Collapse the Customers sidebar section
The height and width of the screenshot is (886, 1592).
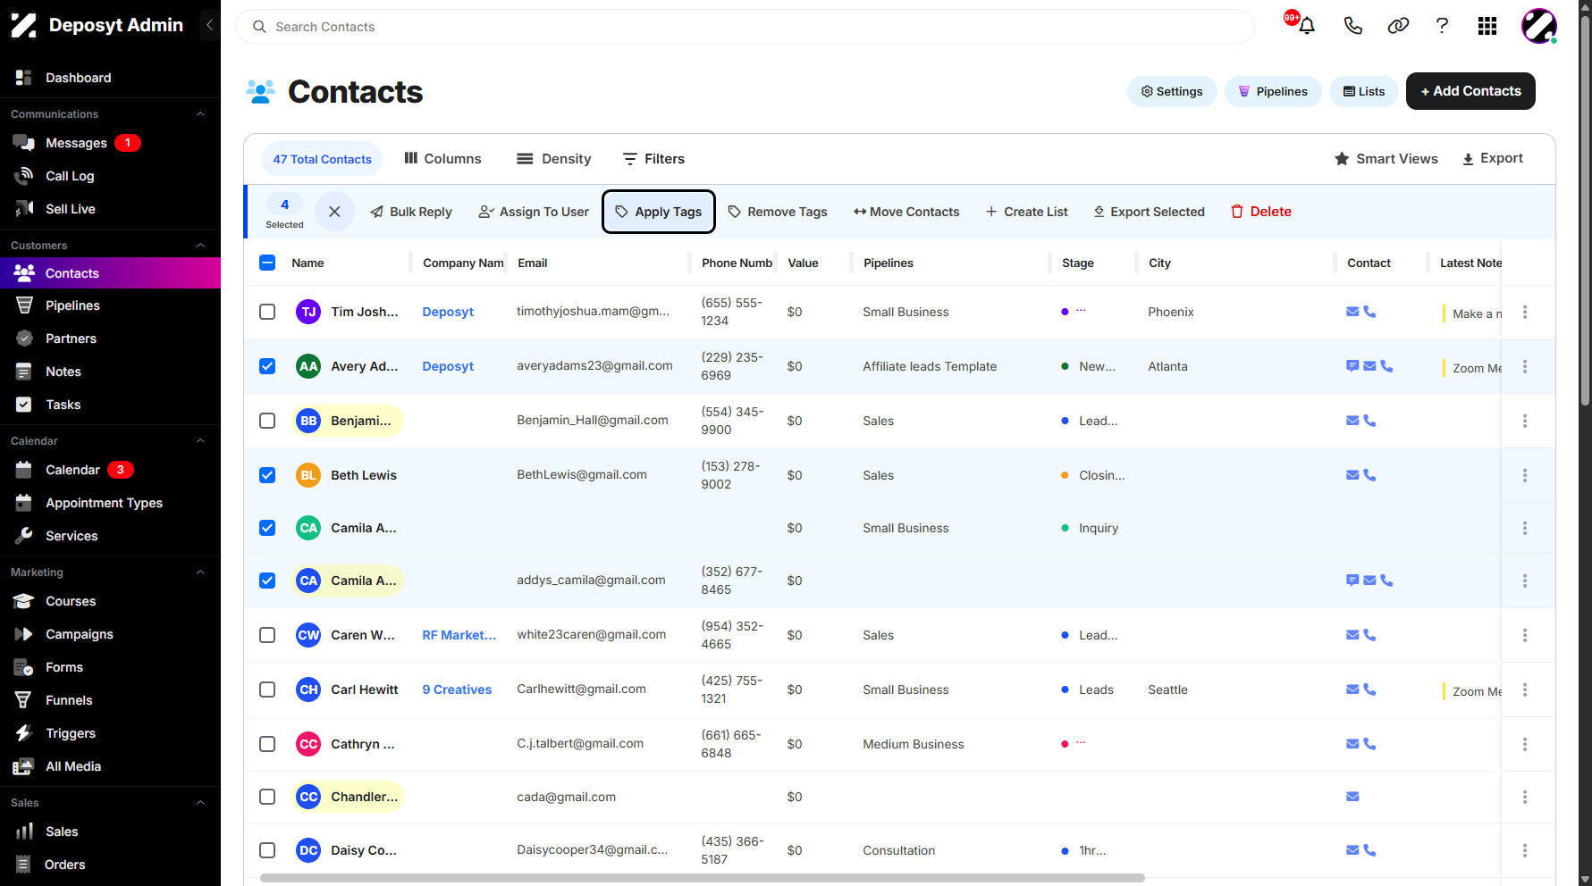click(200, 246)
